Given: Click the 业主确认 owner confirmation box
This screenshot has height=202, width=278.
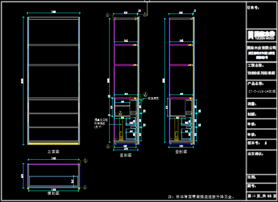Looking at the screenshot, I should 255,153.
